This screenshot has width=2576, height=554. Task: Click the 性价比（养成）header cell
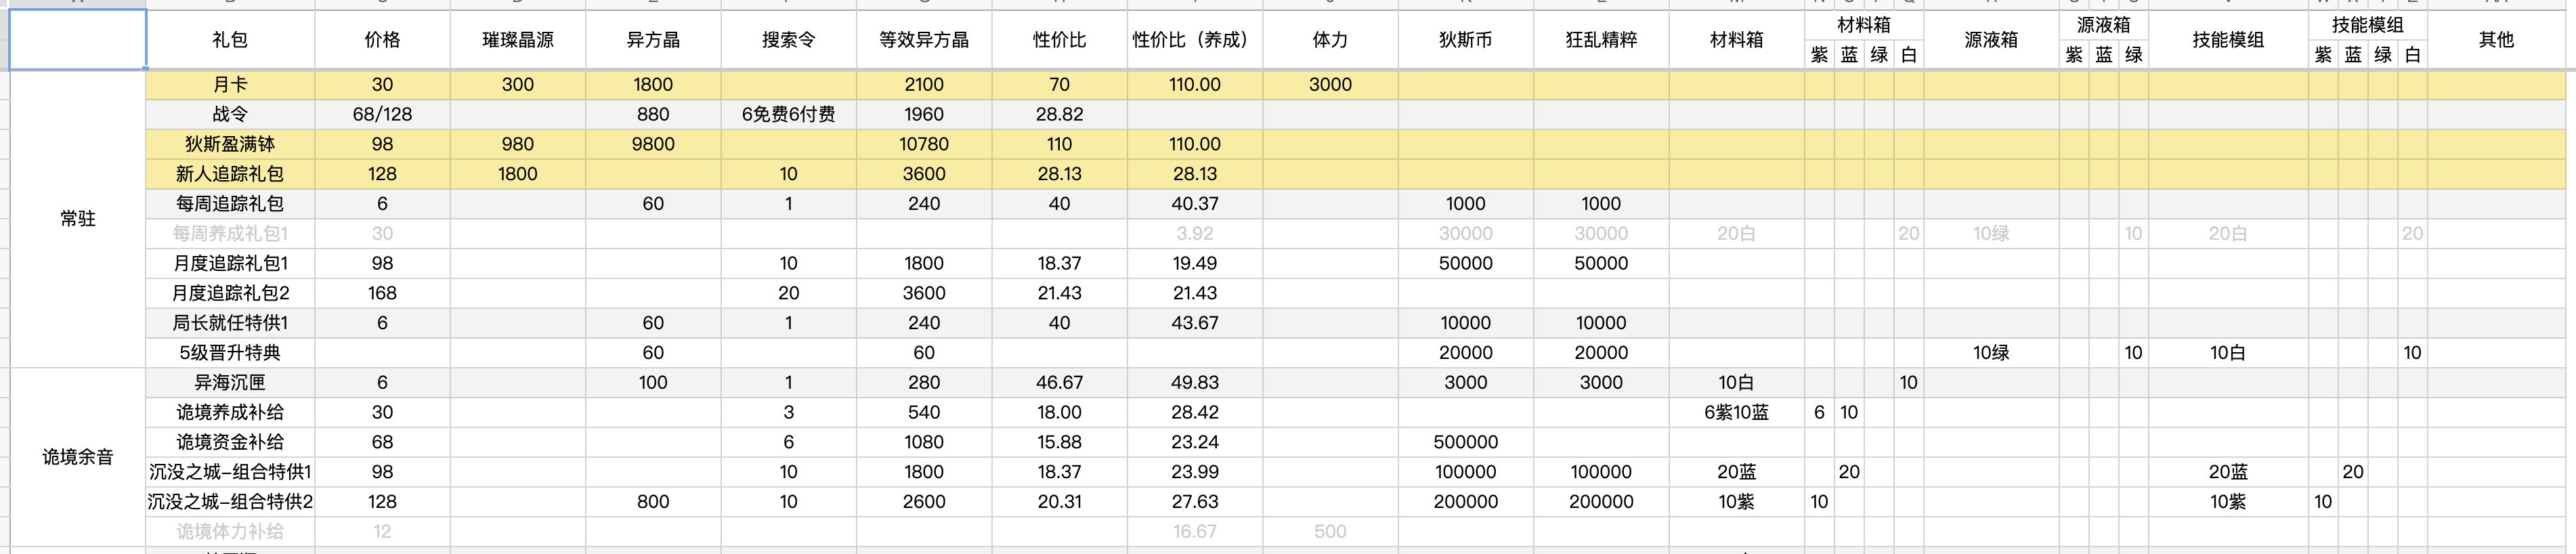coord(1195,40)
